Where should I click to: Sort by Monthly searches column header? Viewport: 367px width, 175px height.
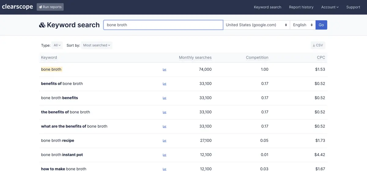(195, 58)
